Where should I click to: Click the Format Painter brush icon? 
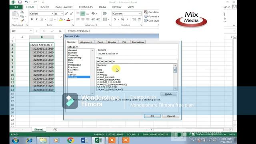coord(22,20)
